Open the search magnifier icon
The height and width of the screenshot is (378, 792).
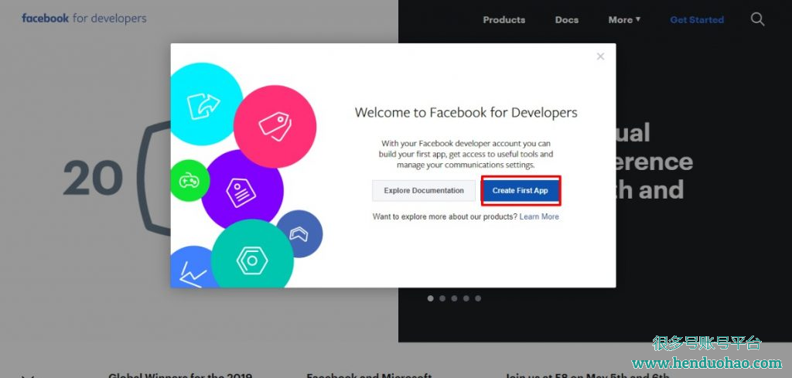coord(757,19)
